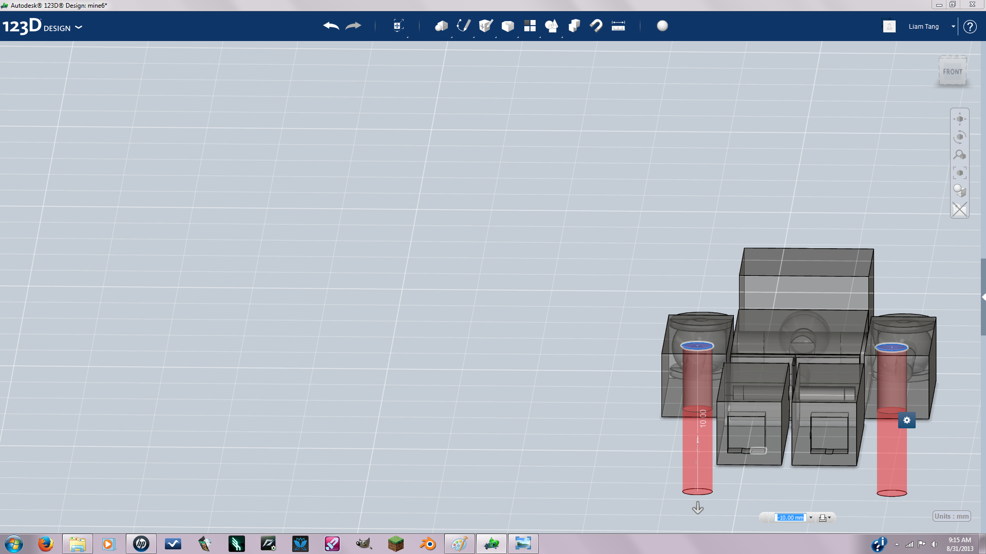This screenshot has width=986, height=554.
Task: Open Minecraft from the taskbar
Action: coord(396,544)
